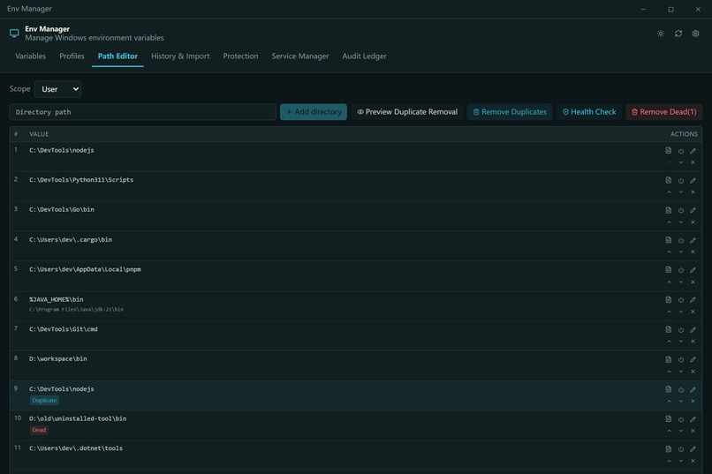Toggle Go\bin entry power icon
The image size is (712, 474).
click(681, 210)
